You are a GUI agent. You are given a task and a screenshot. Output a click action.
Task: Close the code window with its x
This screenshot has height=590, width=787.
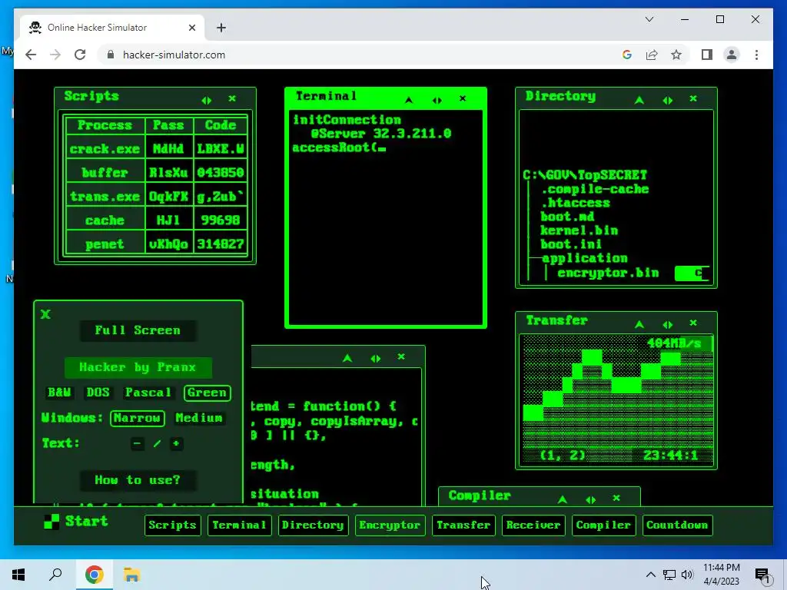tap(401, 356)
